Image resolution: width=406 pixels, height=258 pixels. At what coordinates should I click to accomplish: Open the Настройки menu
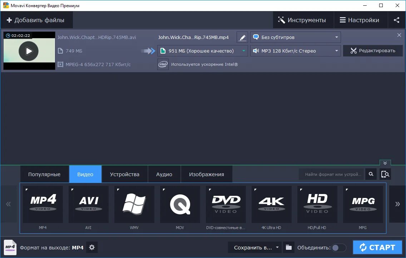(361, 20)
